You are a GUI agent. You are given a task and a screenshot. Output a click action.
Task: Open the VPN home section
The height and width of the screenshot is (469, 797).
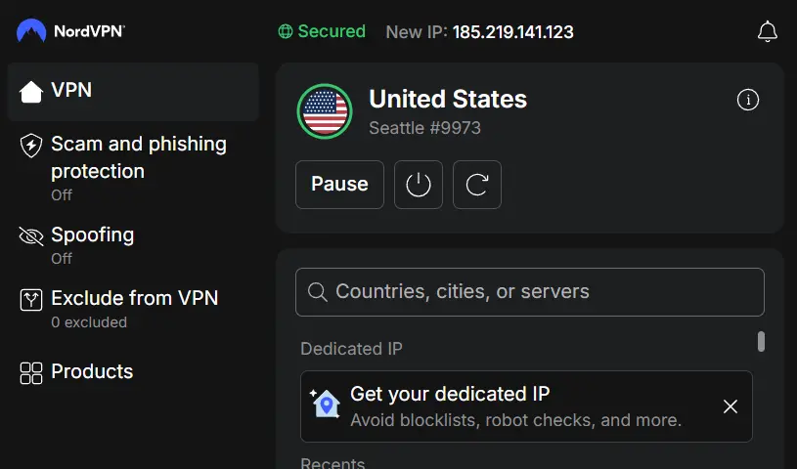(x=133, y=92)
